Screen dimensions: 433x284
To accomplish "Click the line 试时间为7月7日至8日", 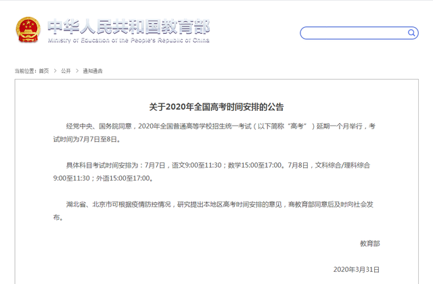I will pyautogui.click(x=87, y=139).
